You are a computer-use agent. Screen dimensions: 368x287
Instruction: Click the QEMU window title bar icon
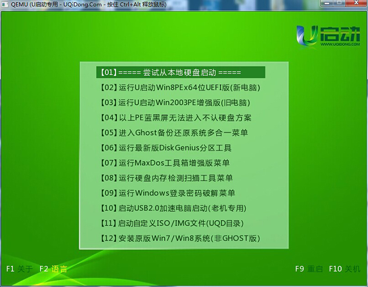[5, 4]
